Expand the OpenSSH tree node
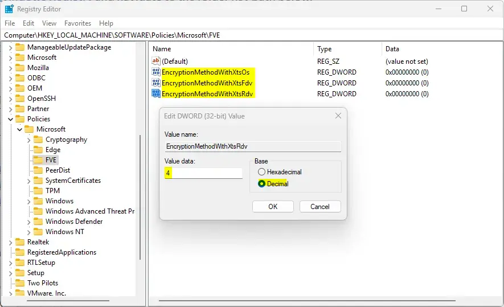This screenshot has width=504, height=307. click(x=10, y=99)
